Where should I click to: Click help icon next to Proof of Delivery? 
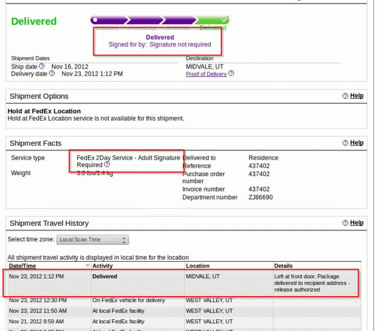[x=231, y=73]
